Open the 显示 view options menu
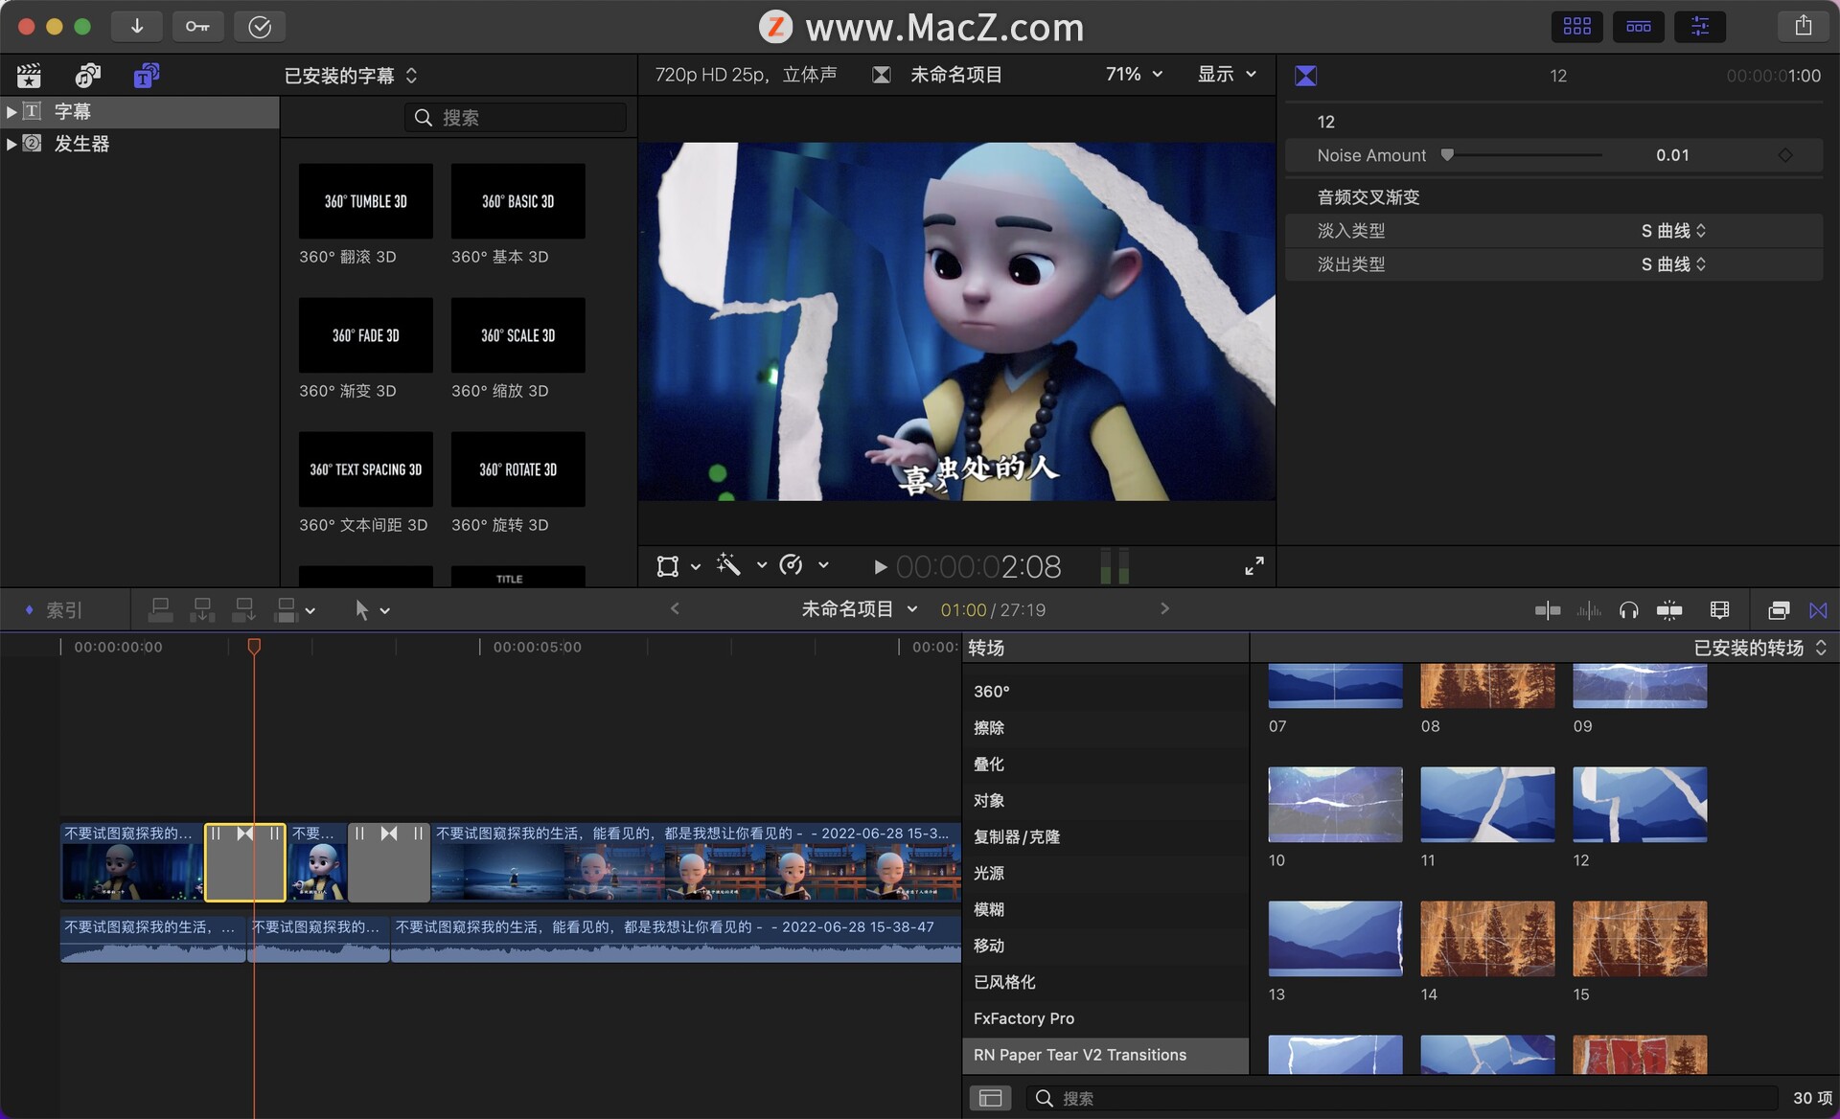The image size is (1840, 1119). (x=1226, y=75)
